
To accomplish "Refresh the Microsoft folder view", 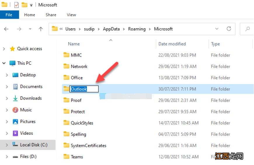I will 229,29.
